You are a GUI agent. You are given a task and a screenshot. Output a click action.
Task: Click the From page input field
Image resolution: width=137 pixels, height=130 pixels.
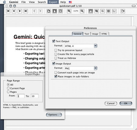(21, 96)
